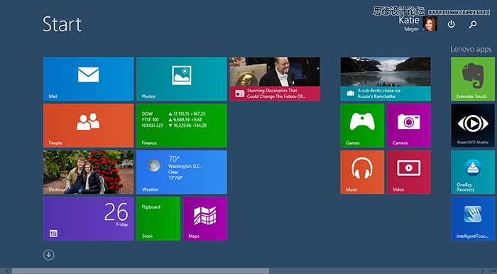Open the People tile
Image resolution: width=497 pixels, height=274 pixels.
tap(88, 126)
